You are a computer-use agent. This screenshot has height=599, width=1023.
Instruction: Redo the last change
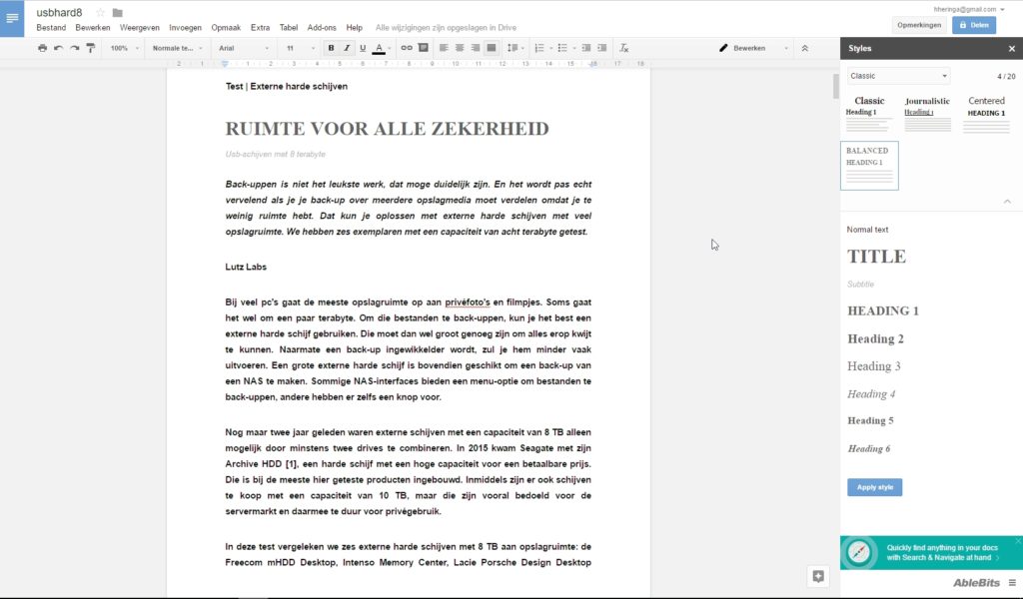76,47
